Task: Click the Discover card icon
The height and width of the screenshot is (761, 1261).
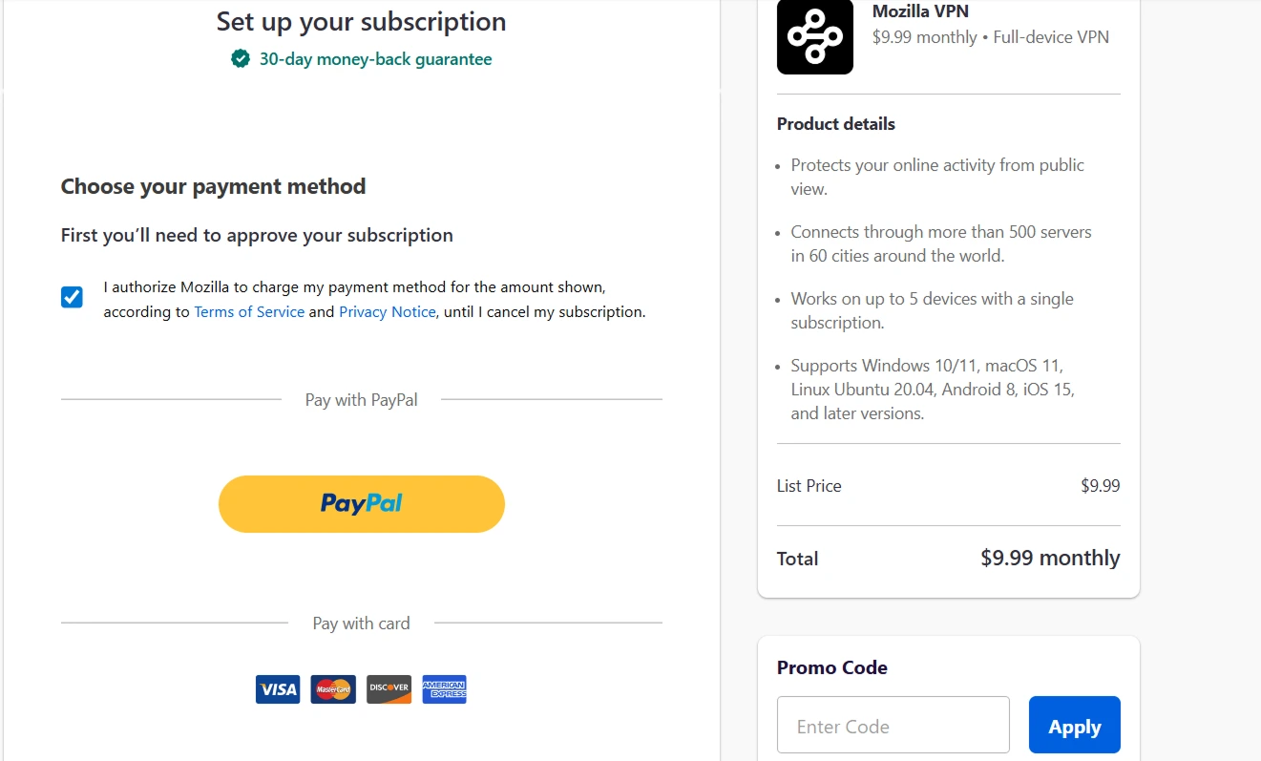Action: tap(389, 688)
